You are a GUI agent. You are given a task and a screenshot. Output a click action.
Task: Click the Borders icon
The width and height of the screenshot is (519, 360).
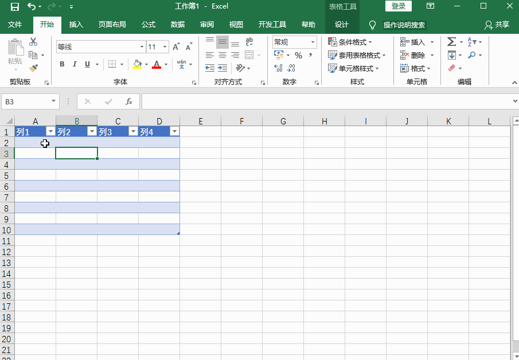(112, 64)
